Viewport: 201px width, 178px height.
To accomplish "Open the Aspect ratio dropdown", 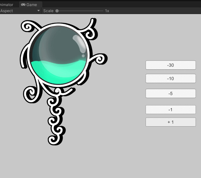I will (x=20, y=11).
